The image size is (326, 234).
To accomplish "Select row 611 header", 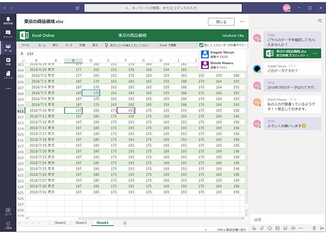I will tap(20, 111).
